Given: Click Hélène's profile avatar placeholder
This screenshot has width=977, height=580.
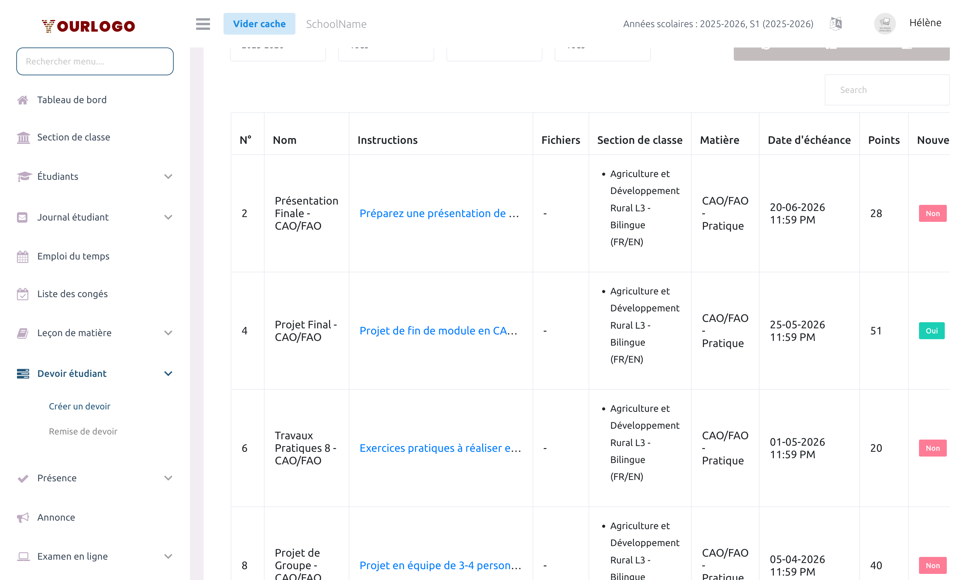Looking at the screenshot, I should pos(885,23).
